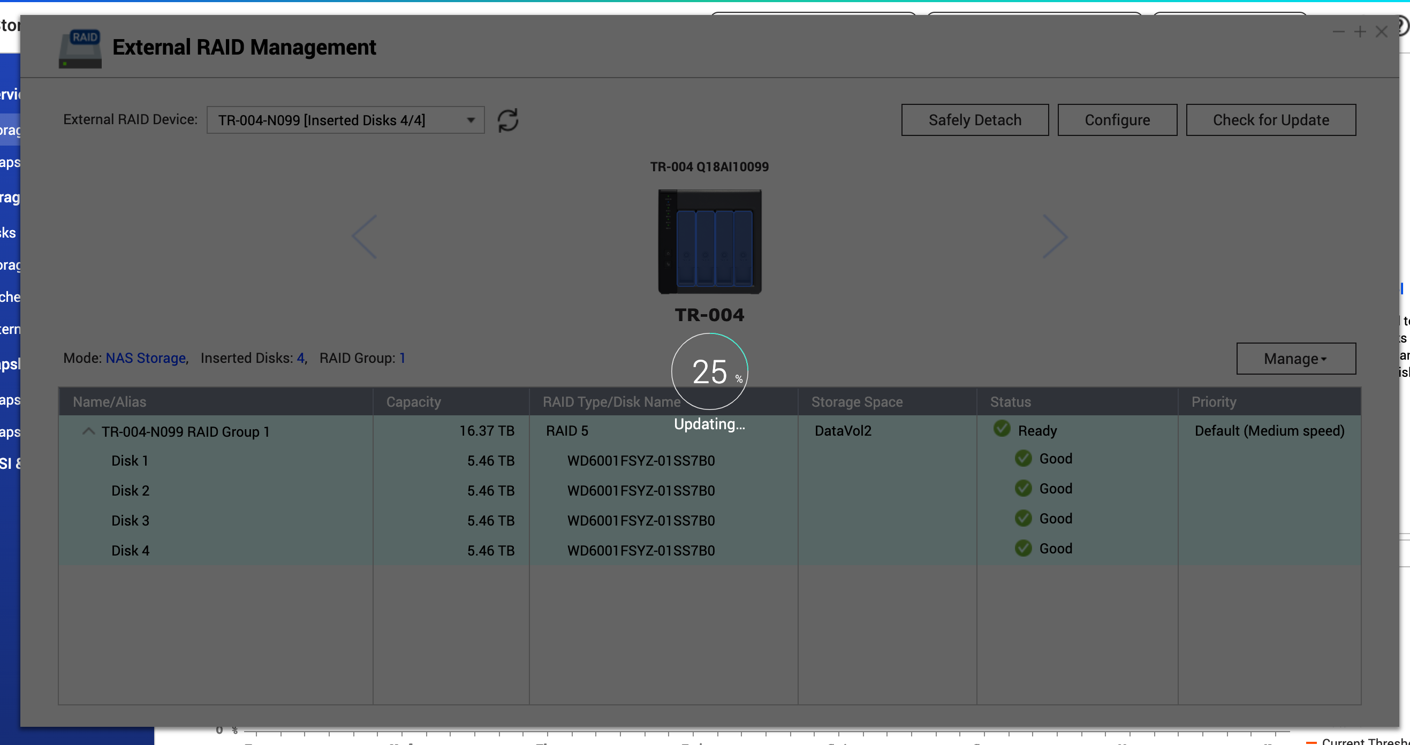Click the RAID drive icon in title bar
Image resolution: width=1410 pixels, height=745 pixels.
pos(80,49)
